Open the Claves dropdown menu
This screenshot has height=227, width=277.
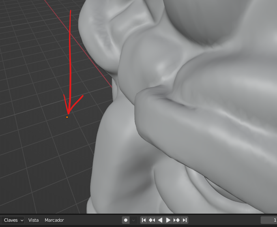coord(13,220)
